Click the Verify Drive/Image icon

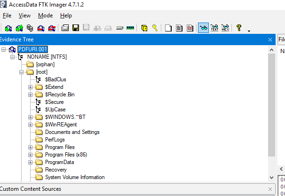(x=119, y=28)
